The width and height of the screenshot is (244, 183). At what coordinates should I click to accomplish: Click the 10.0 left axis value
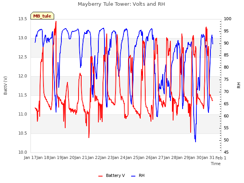(23, 152)
